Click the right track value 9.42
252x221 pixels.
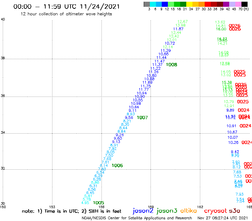pos(235,152)
